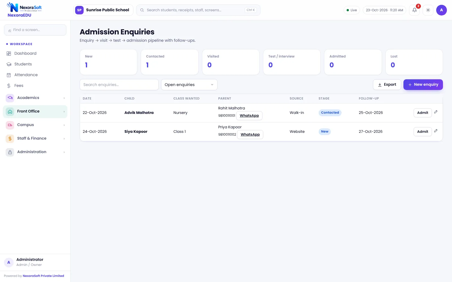The height and width of the screenshot is (282, 452).
Task: Focus the Search enquiries field
Action: tap(119, 85)
